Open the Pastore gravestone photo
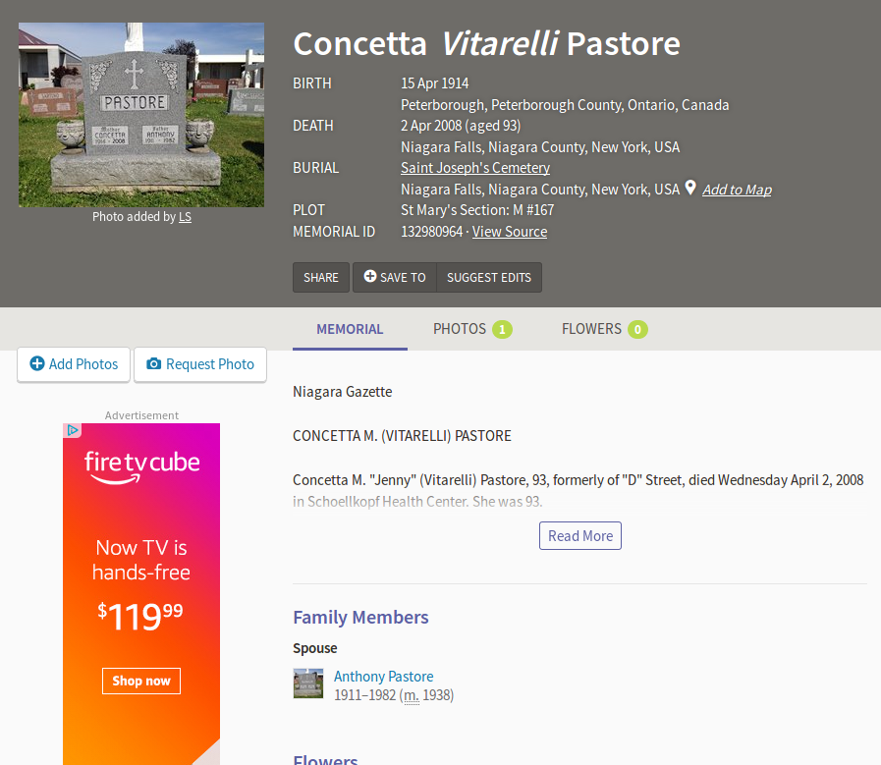The width and height of the screenshot is (881, 765). [x=141, y=115]
